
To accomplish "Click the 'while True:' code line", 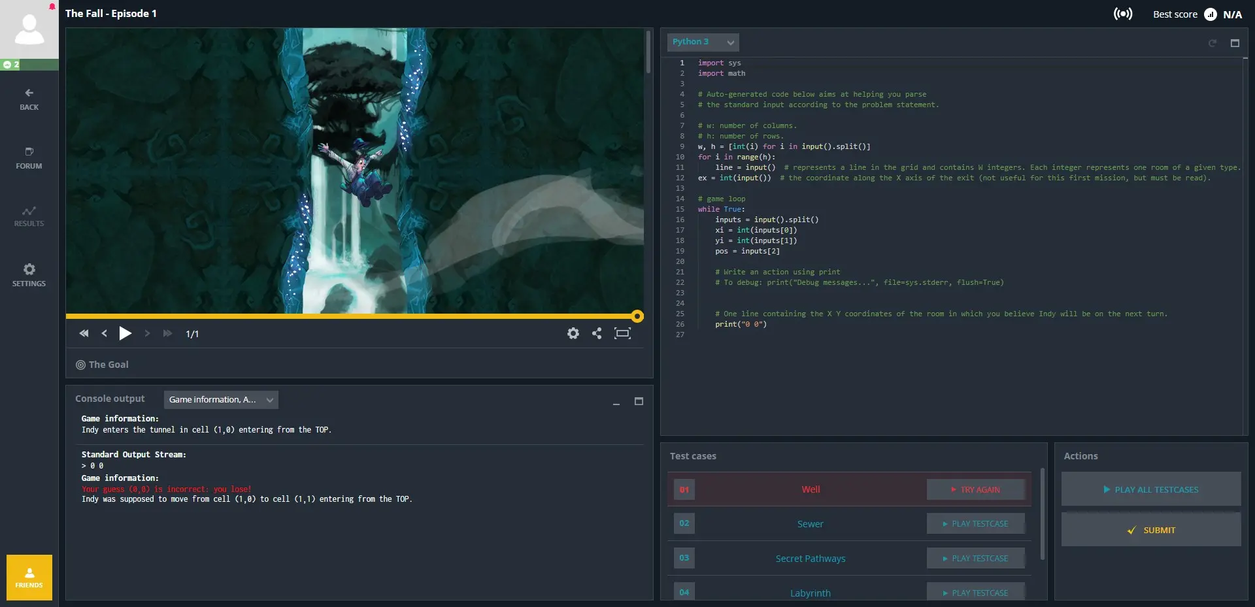I will [721, 209].
